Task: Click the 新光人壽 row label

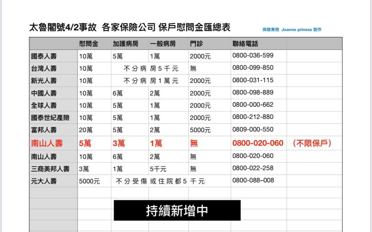Action: [x=44, y=81]
